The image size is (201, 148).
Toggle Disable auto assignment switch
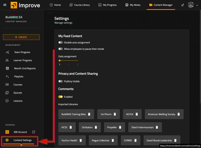tap(61, 43)
